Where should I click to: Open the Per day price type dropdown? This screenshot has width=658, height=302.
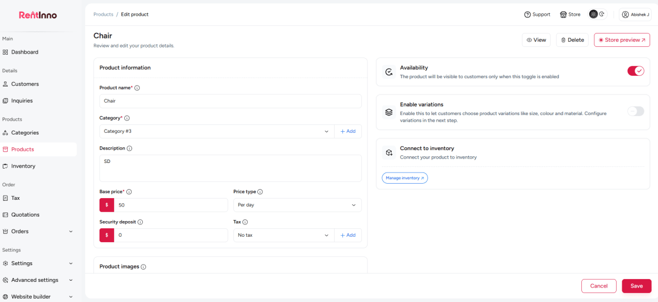point(297,205)
